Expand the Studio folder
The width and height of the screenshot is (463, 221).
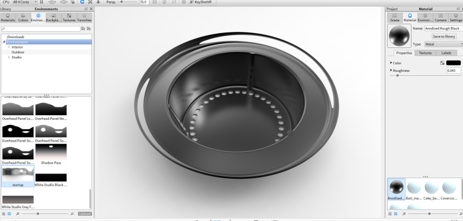9,57
